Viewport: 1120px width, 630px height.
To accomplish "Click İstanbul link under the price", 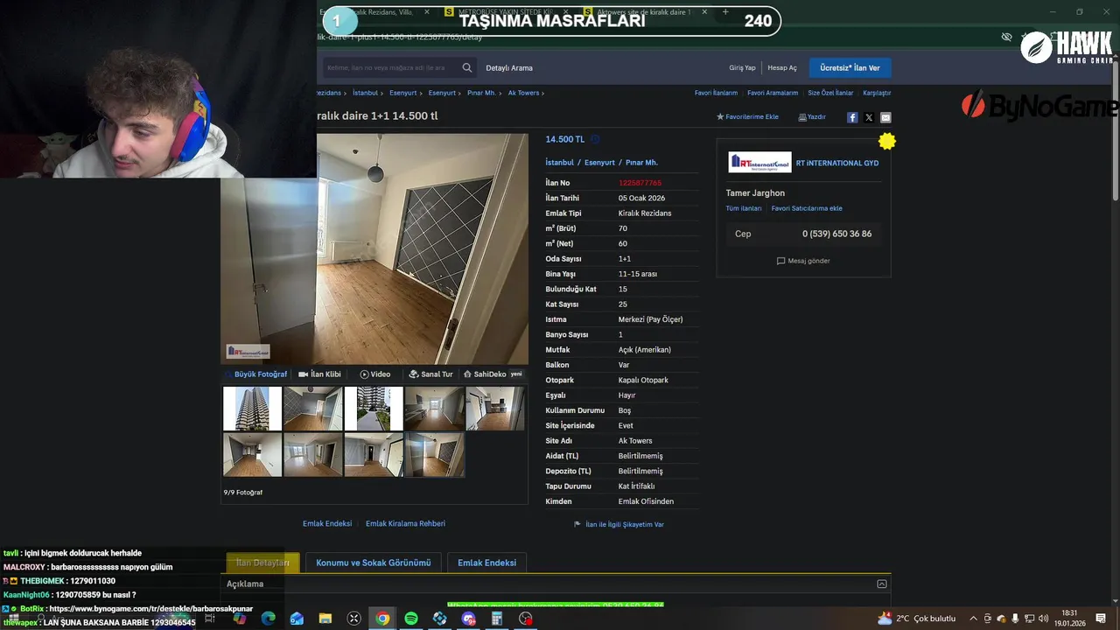I will click(560, 163).
